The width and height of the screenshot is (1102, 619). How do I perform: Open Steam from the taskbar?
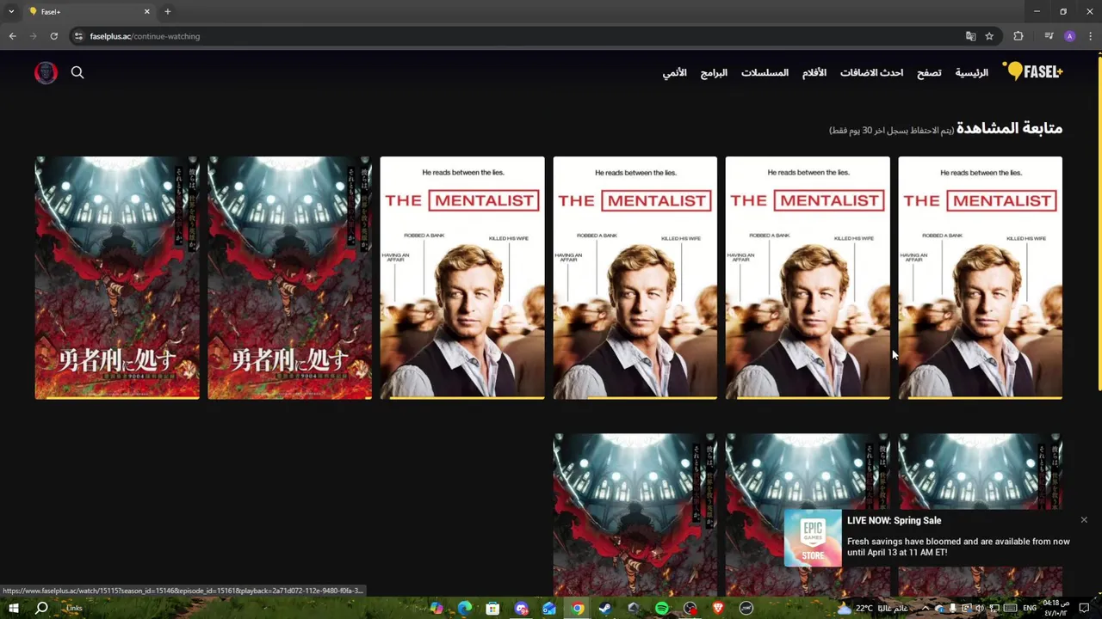tap(605, 609)
